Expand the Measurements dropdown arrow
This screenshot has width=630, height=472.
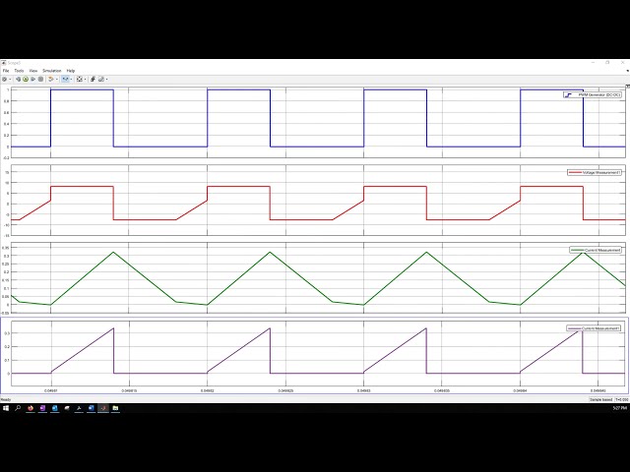click(x=107, y=79)
